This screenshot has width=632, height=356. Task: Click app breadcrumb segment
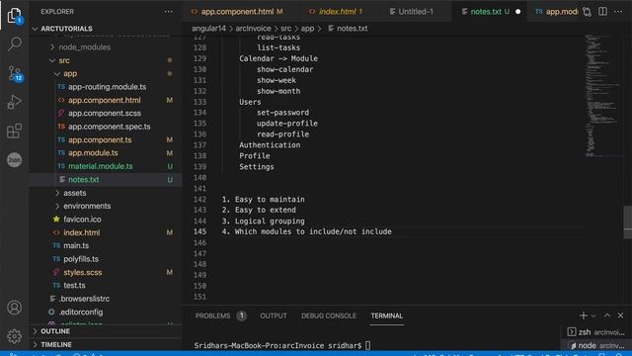(x=307, y=29)
